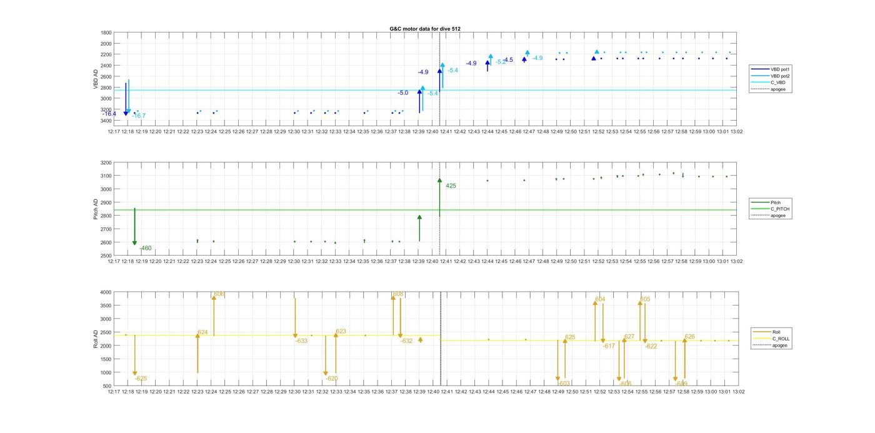This screenshot has height=433, width=875.
Task: Click the green pitch arrow beside '425'
Action: tap(439, 197)
